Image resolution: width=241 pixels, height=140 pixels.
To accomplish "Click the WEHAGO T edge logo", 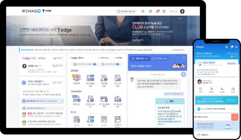I will pos(36,11).
